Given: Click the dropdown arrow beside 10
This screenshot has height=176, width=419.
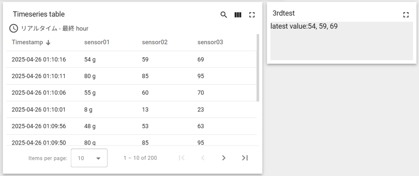Looking at the screenshot, I should coord(98,158).
